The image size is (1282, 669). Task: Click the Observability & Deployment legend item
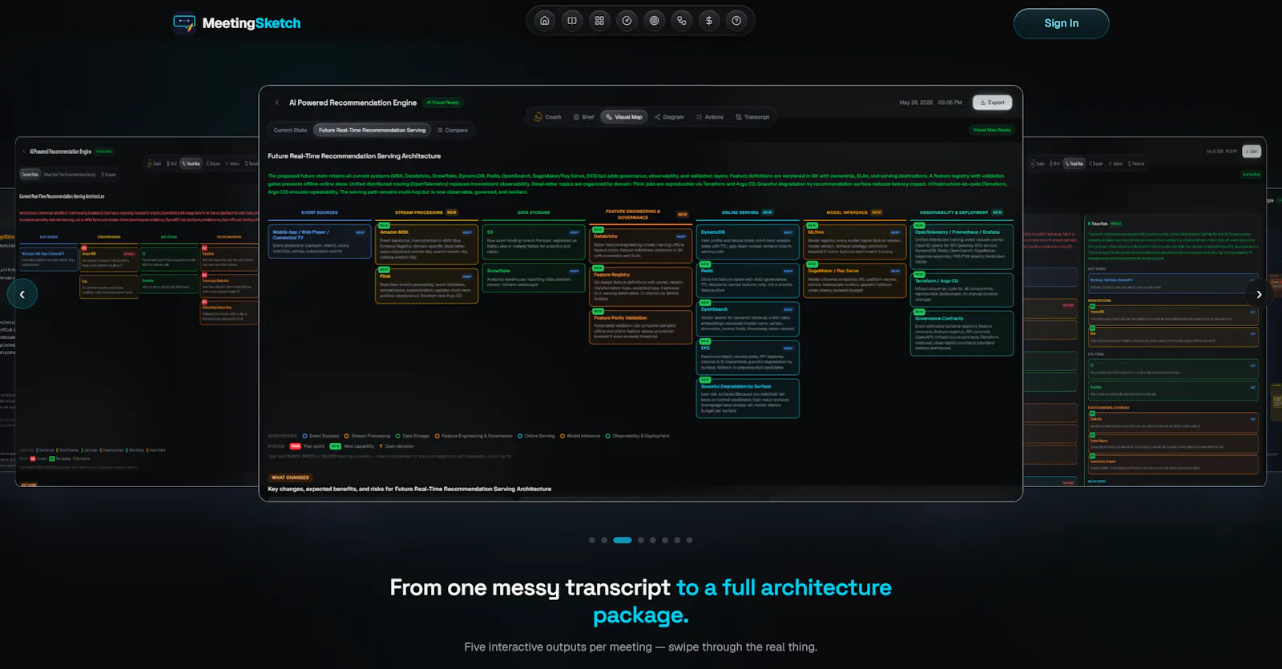tap(637, 436)
